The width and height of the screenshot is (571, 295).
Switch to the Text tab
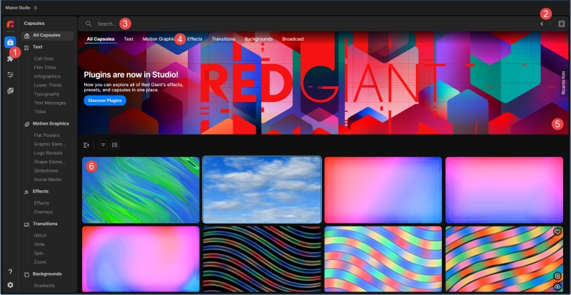(128, 39)
